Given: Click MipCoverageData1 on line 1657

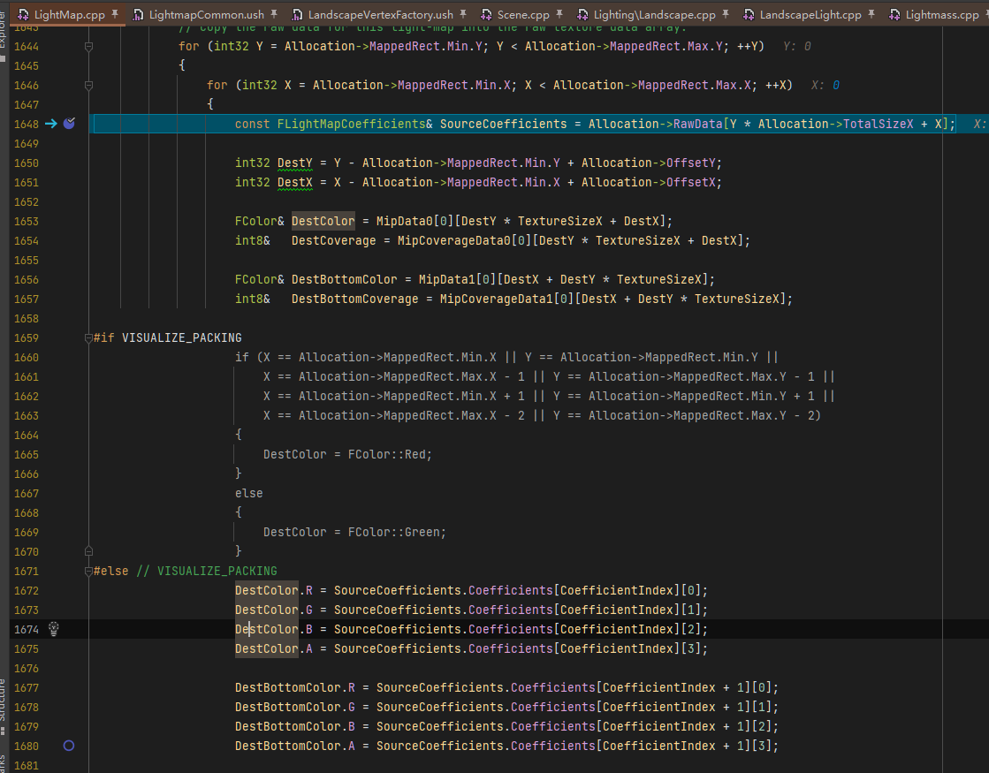Looking at the screenshot, I should [x=497, y=299].
